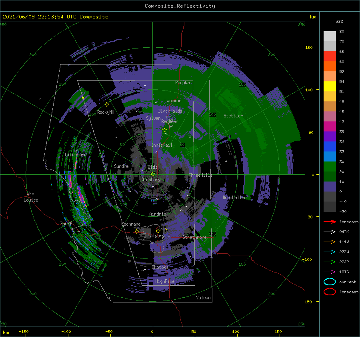Click the current legend label

click(x=348, y=282)
